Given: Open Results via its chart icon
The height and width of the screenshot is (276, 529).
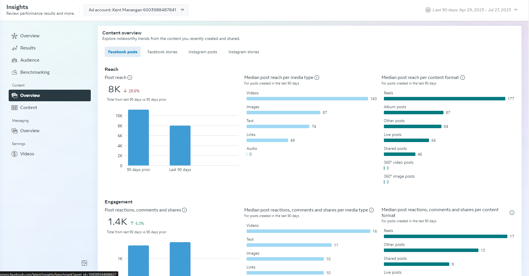Looking at the screenshot, I should tap(14, 48).
